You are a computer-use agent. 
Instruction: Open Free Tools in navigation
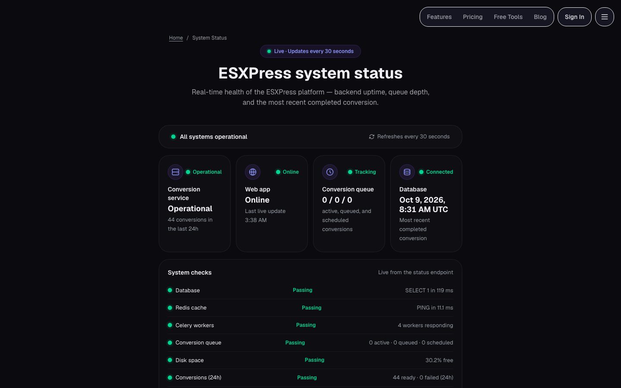(x=508, y=17)
